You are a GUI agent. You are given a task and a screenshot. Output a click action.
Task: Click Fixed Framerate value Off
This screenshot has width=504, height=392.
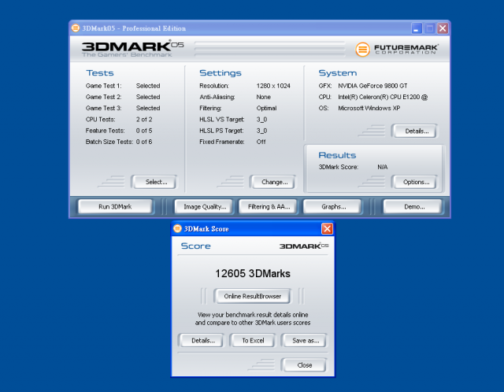click(x=261, y=142)
